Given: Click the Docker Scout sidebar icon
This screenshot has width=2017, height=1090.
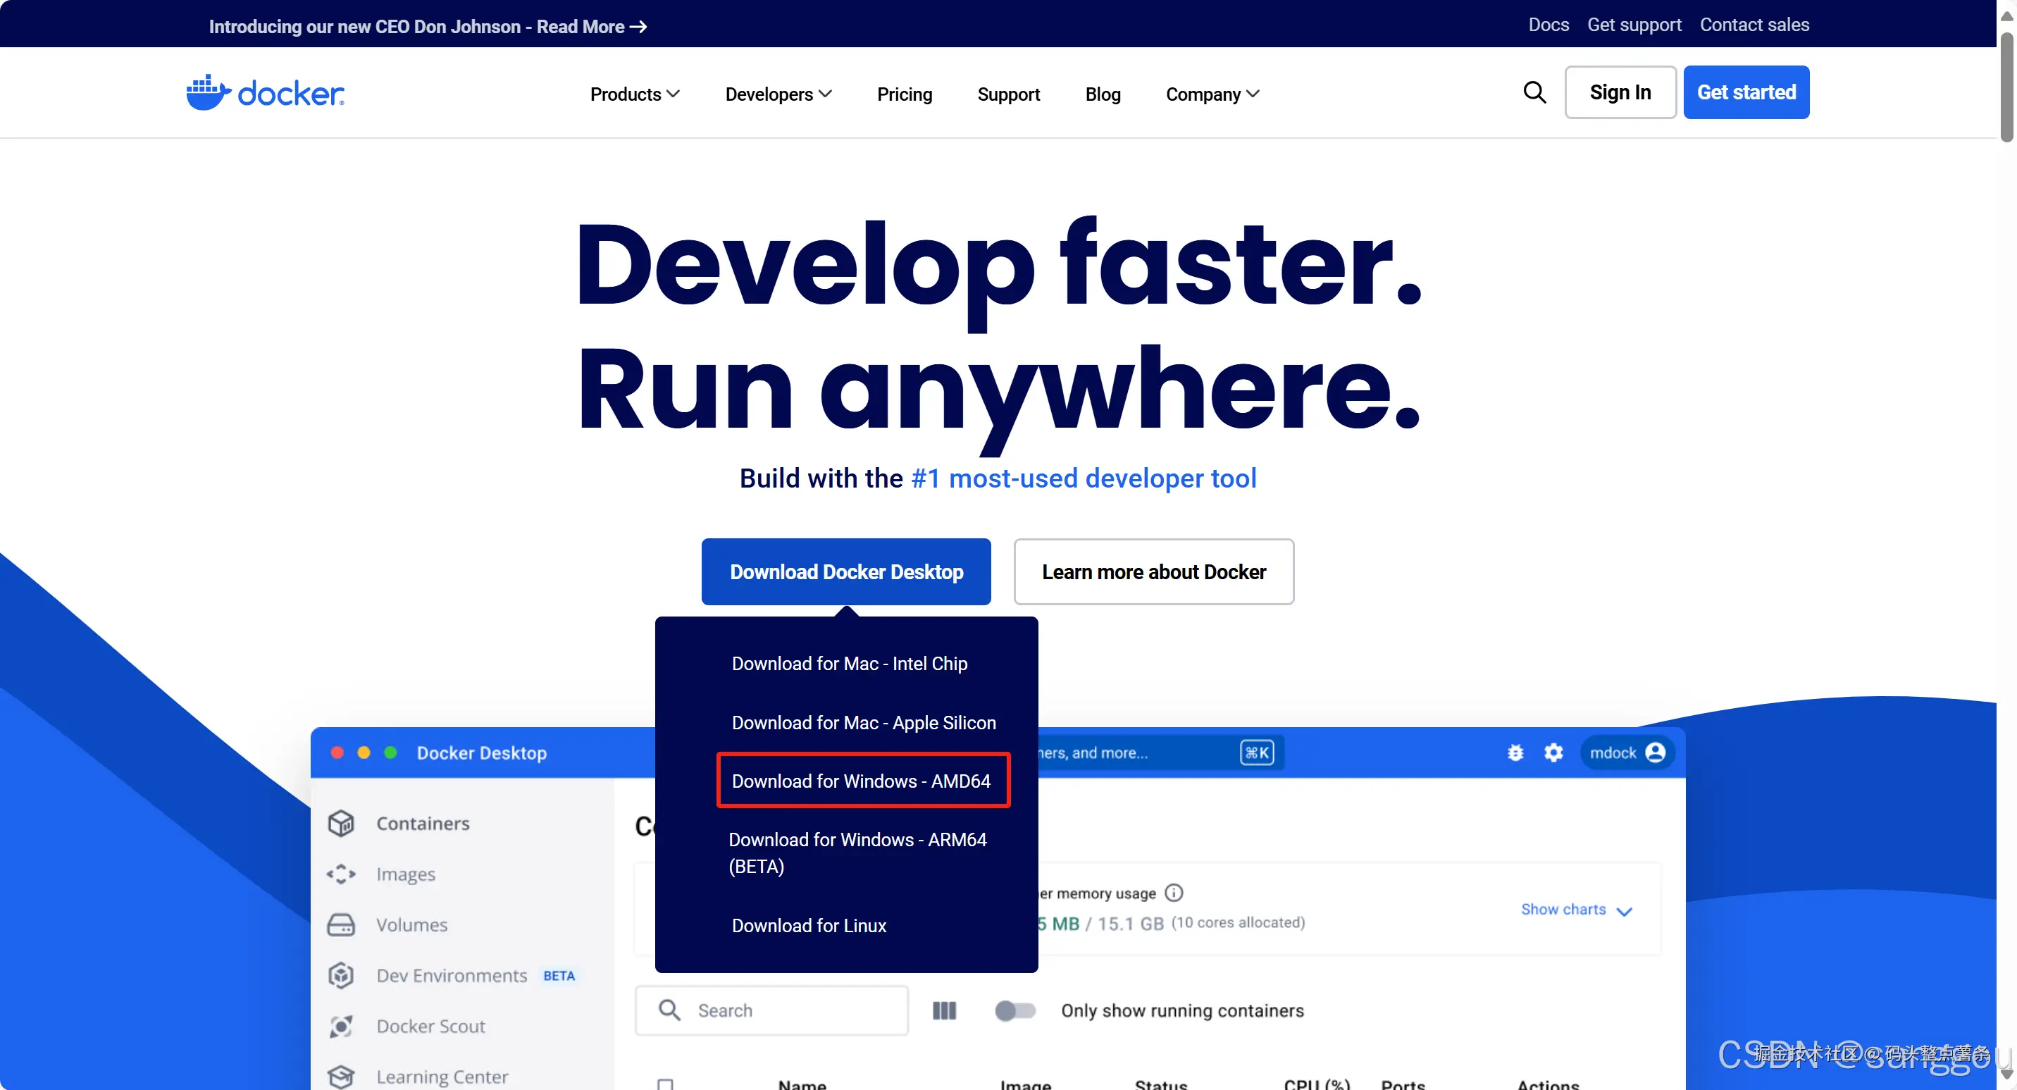Looking at the screenshot, I should (x=340, y=1026).
